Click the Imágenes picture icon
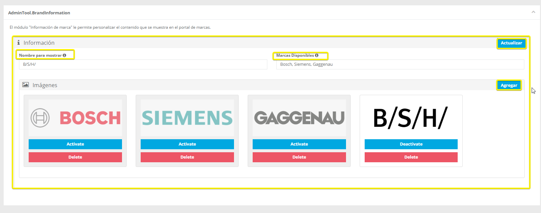 26,85
